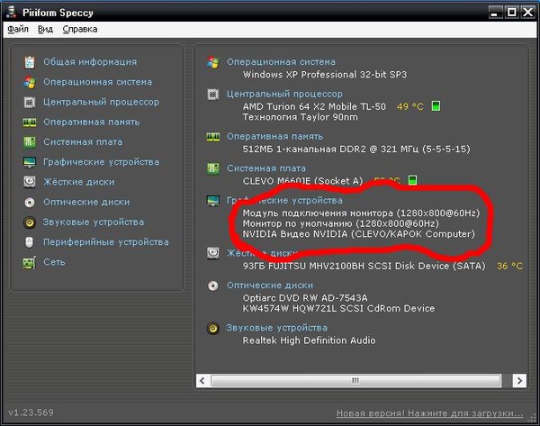Image resolution: width=540 pixels, height=426 pixels.
Task: Click the horizontal scrollbar thumb
Action: click(355, 381)
